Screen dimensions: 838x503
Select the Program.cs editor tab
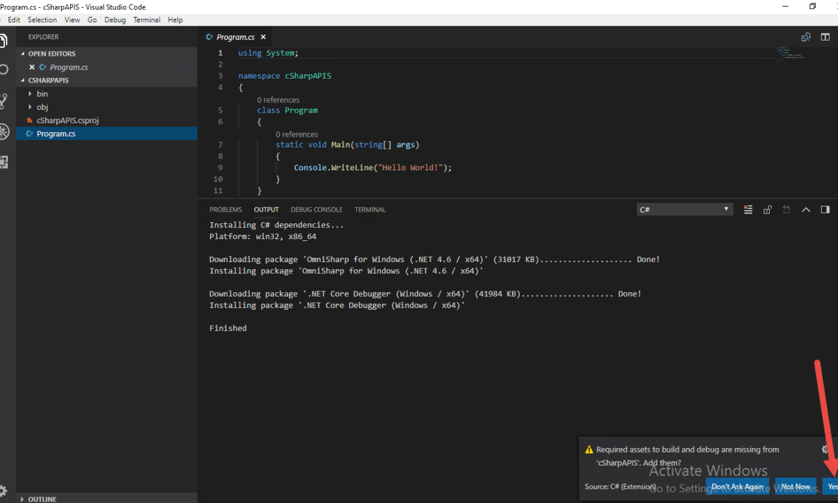[x=235, y=37]
